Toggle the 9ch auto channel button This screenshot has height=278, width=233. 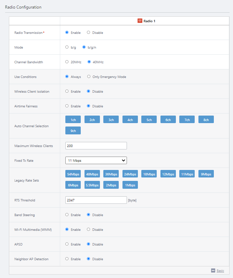tap(73, 131)
